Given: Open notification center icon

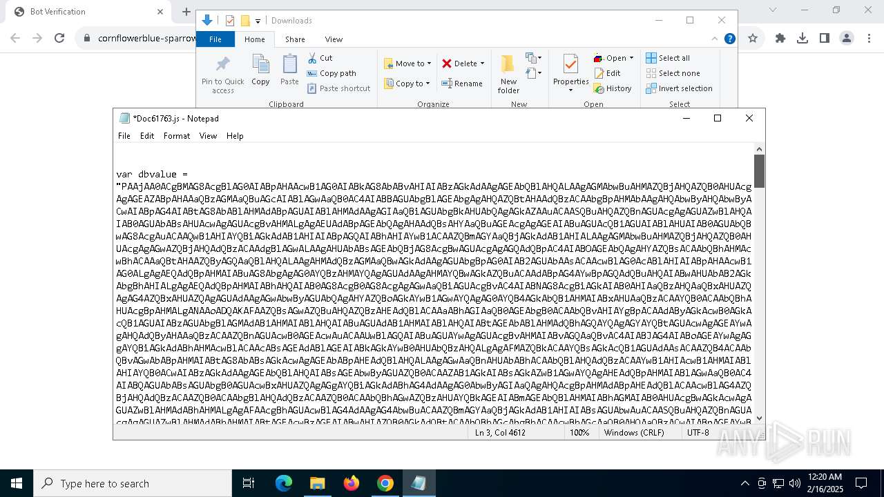Looking at the screenshot, I should pos(861,483).
